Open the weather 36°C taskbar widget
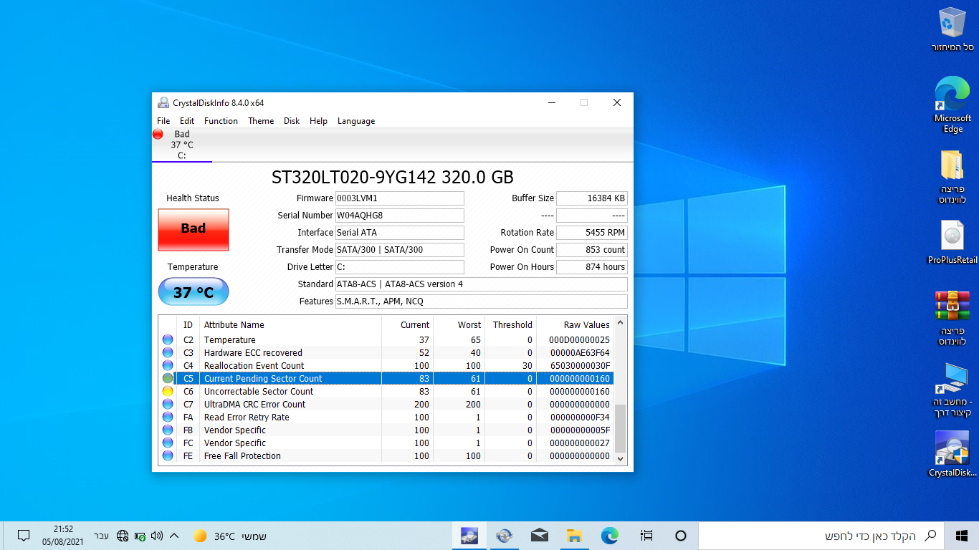Image resolution: width=979 pixels, height=550 pixels. 229,536
